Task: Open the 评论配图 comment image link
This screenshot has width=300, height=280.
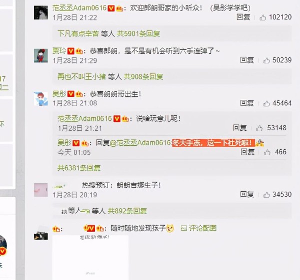Action: pos(198,228)
